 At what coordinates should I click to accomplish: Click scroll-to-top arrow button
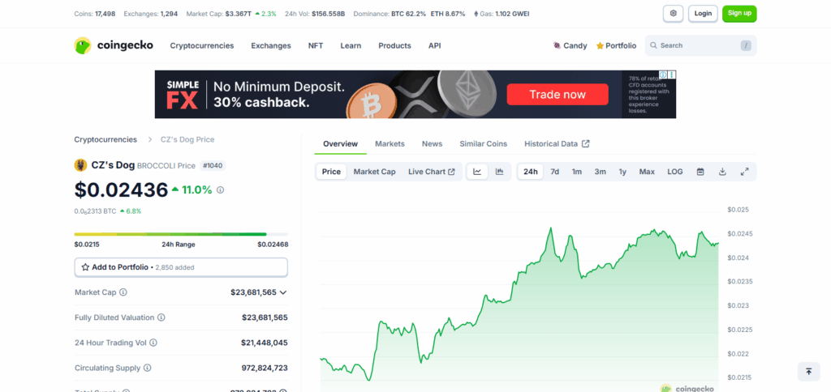(x=809, y=372)
